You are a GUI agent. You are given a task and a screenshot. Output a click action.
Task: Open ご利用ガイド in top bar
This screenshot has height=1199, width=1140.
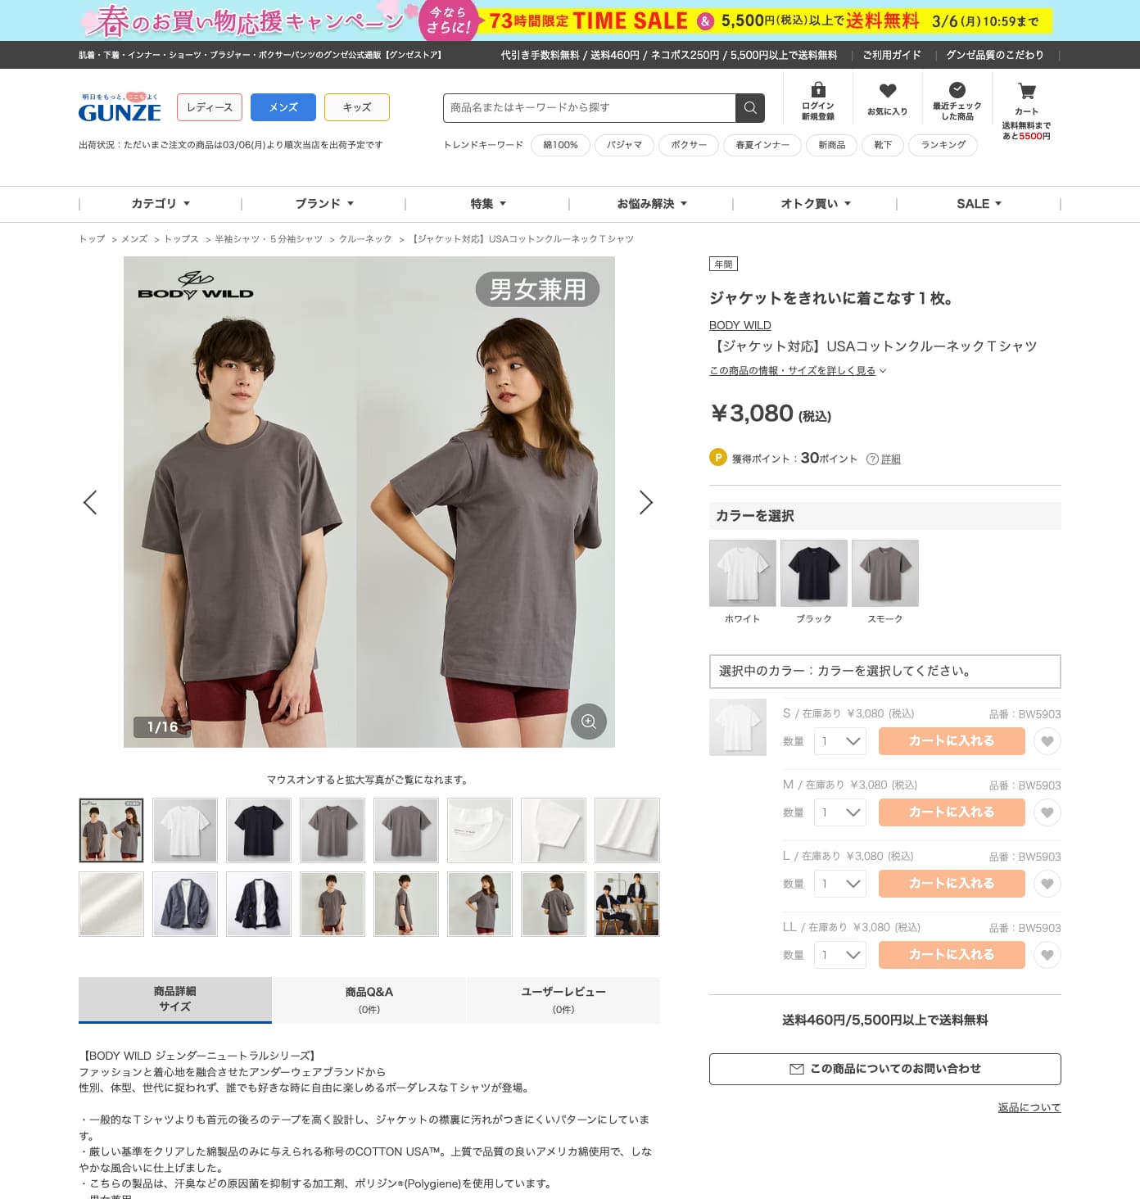tap(892, 55)
